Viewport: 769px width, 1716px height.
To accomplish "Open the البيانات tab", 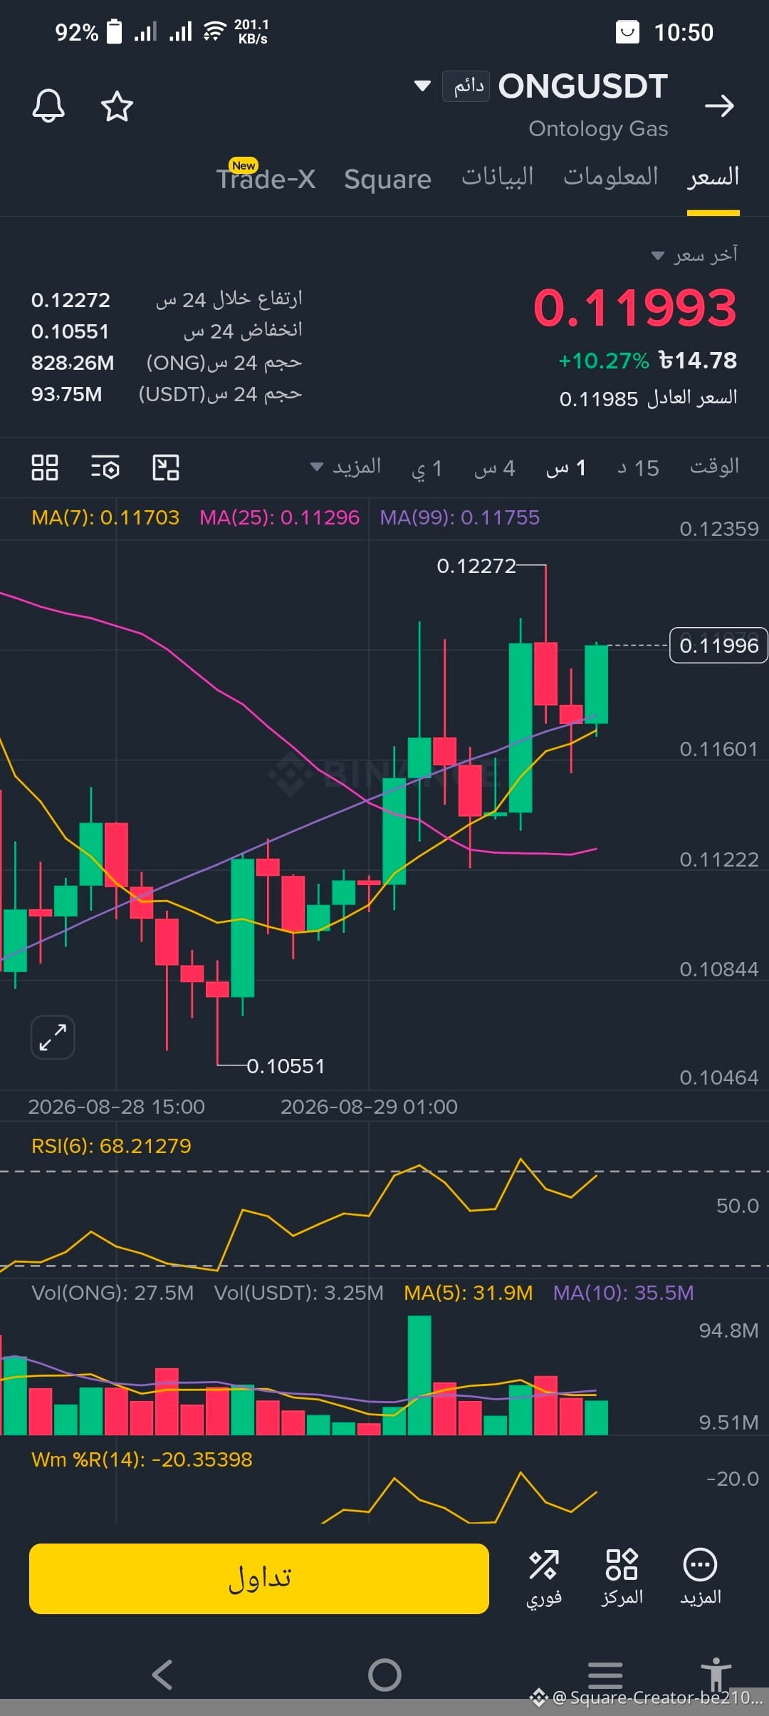I will pos(497,177).
